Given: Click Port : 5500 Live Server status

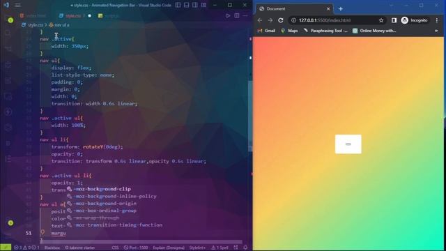Looking at the screenshot, I should [x=136, y=248].
